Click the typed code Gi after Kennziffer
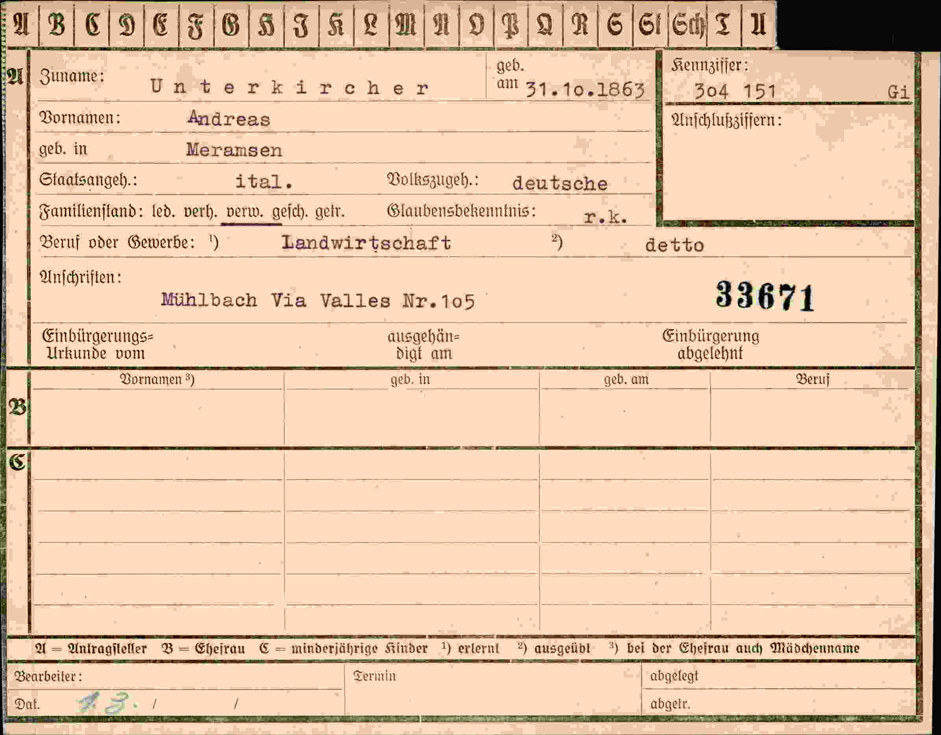The image size is (941, 735). [x=898, y=92]
